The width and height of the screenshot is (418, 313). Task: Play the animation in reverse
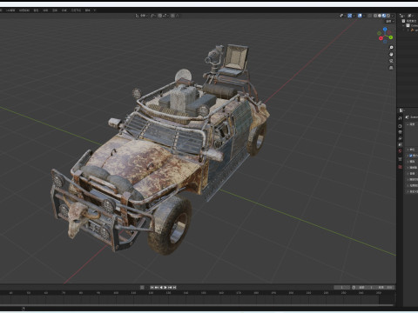coord(161,287)
